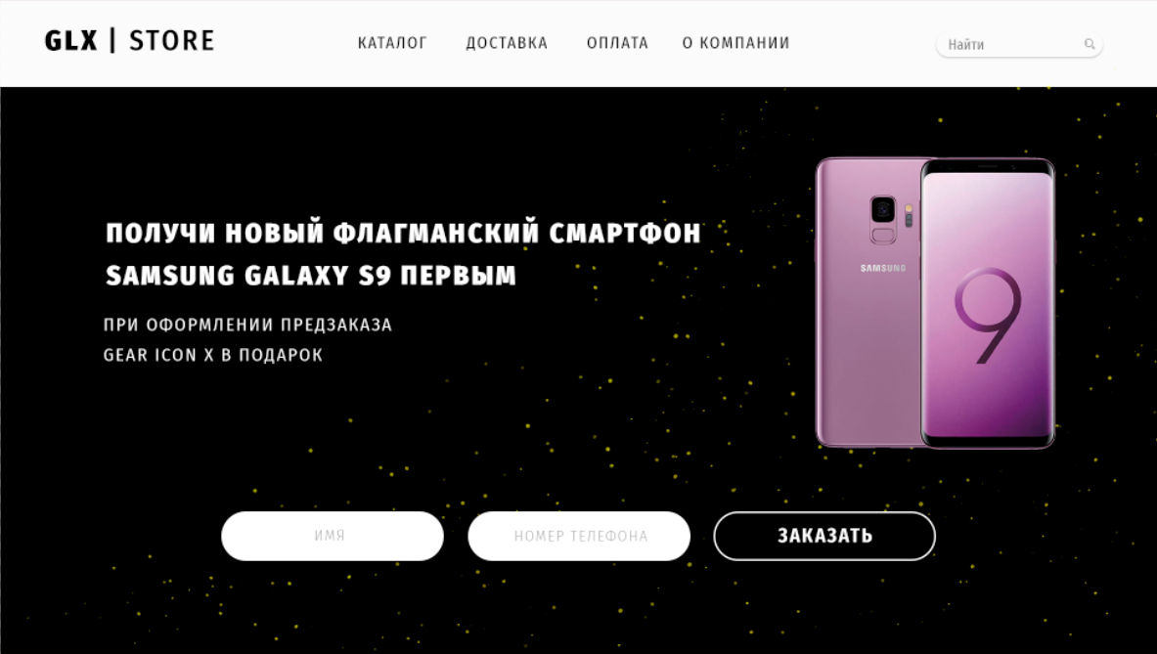Go to the Доставка page

click(x=507, y=43)
